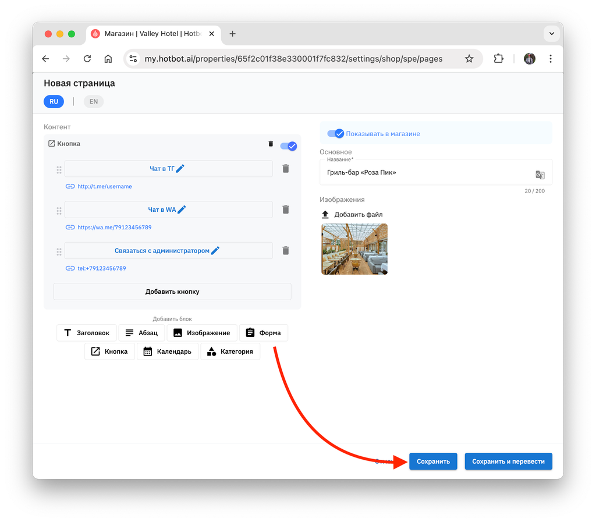Add a Заголовок block
This screenshot has height=522, width=596.
(87, 333)
